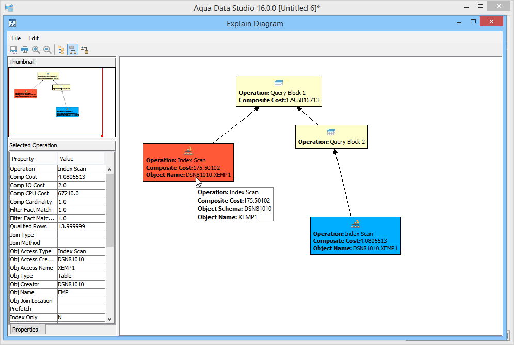The image size is (514, 345).
Task: Switch to tree layout view icon
Action: coord(61,50)
